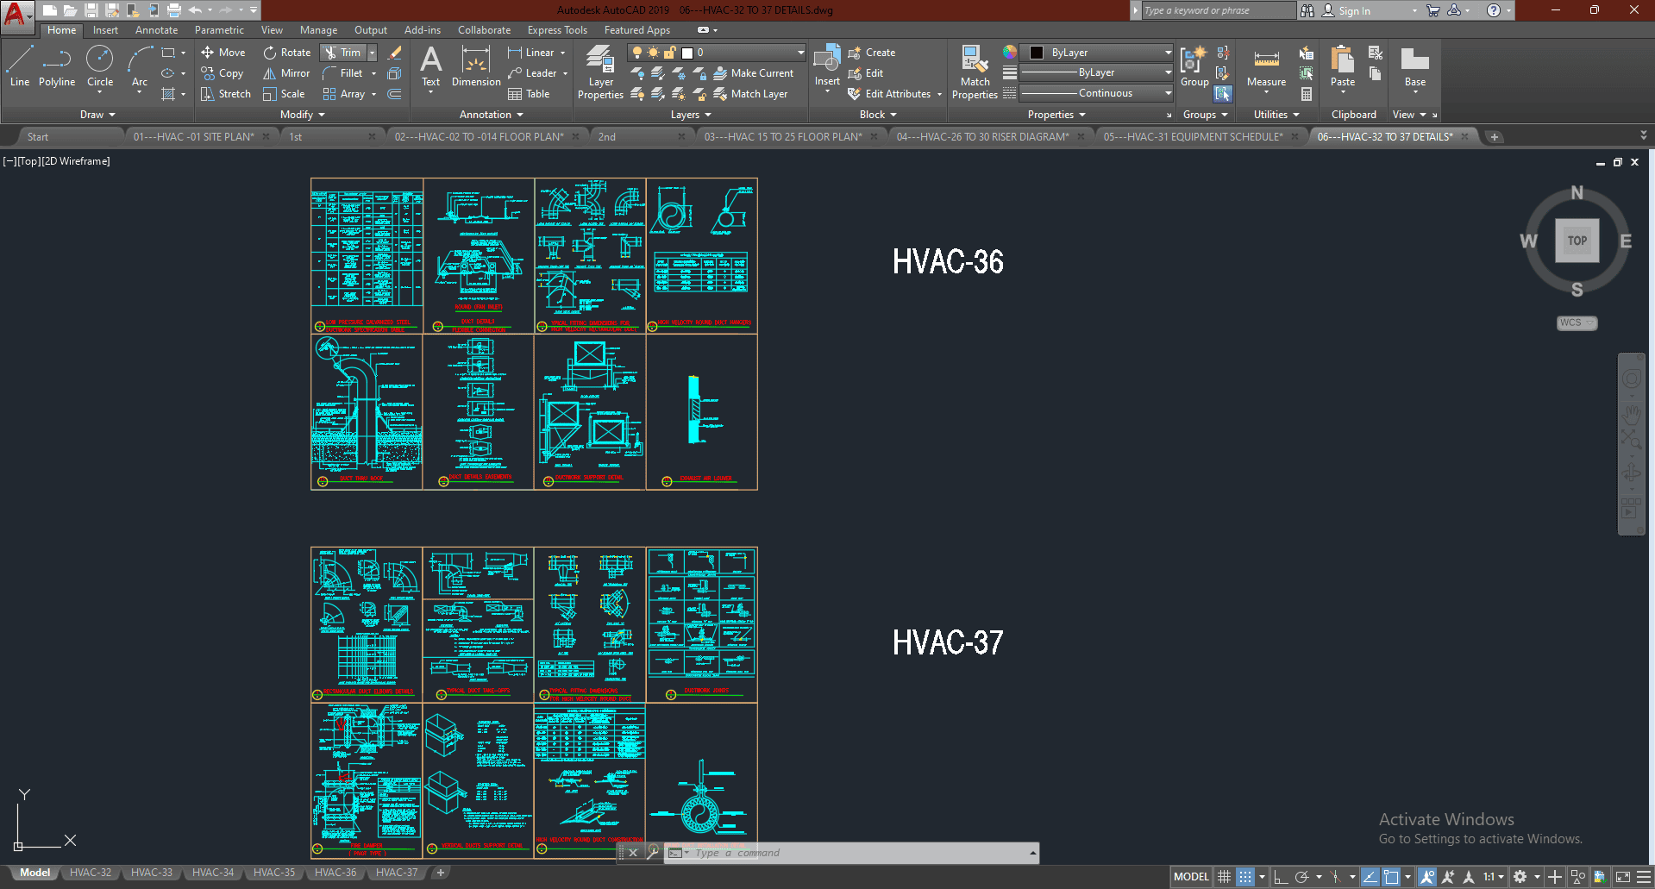The height and width of the screenshot is (889, 1655).
Task: Select the Measure utility
Action: pos(1266,67)
